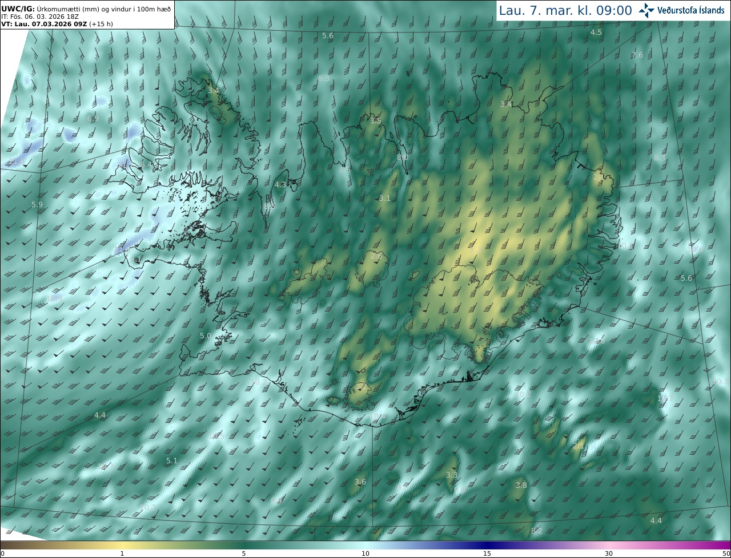Click the 5.0 value on the map
Screen dimensions: 731x558
click(x=206, y=336)
